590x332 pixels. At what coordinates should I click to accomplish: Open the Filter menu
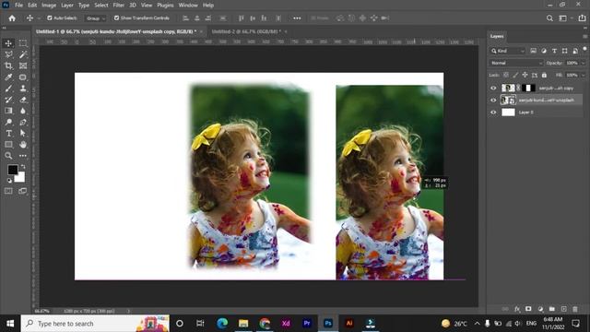click(119, 6)
